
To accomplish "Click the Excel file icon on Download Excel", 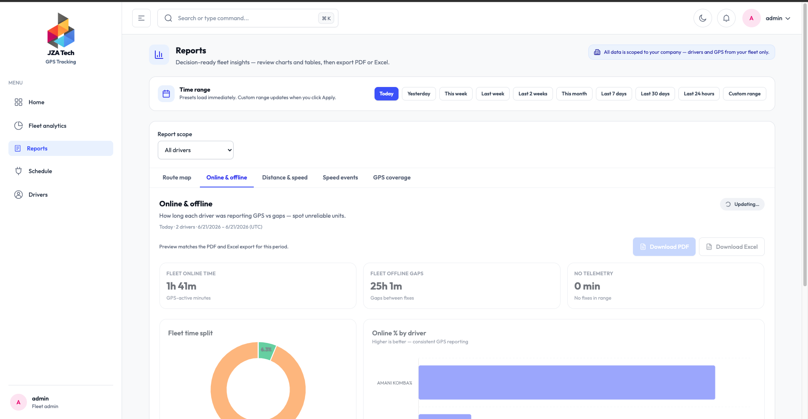I will pyautogui.click(x=709, y=247).
